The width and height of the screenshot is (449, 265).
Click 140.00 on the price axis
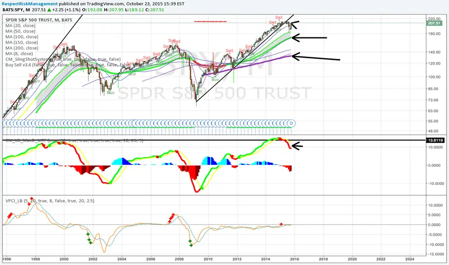(x=435, y=52)
